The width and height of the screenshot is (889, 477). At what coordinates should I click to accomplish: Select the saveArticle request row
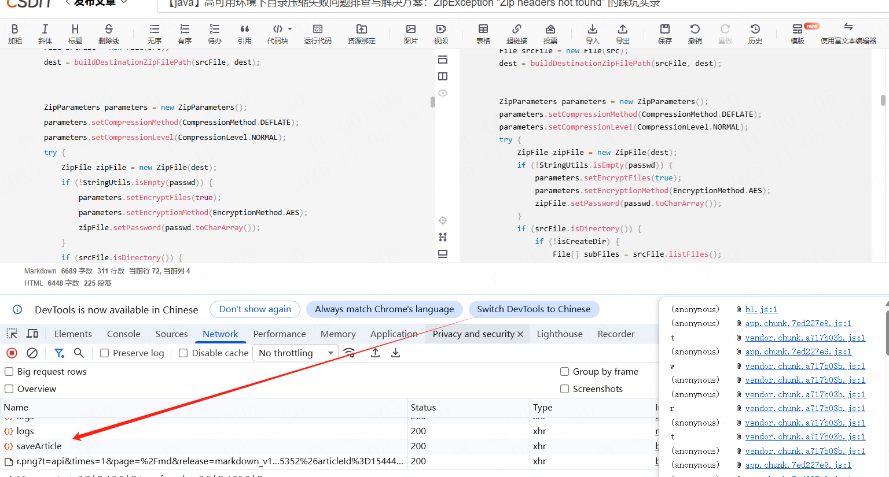tap(39, 446)
